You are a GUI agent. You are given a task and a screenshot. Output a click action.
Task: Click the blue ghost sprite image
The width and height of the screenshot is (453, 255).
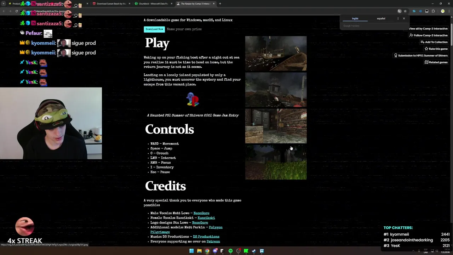pos(193,100)
